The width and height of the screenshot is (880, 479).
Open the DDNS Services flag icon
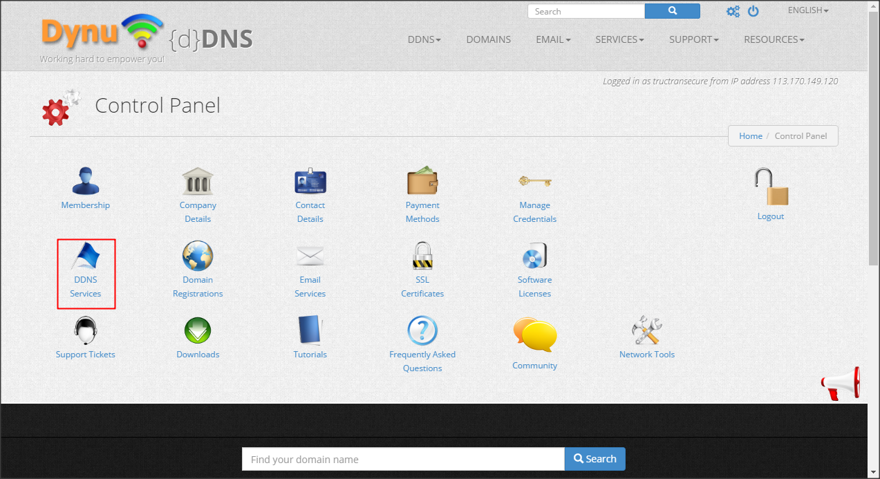(86, 256)
